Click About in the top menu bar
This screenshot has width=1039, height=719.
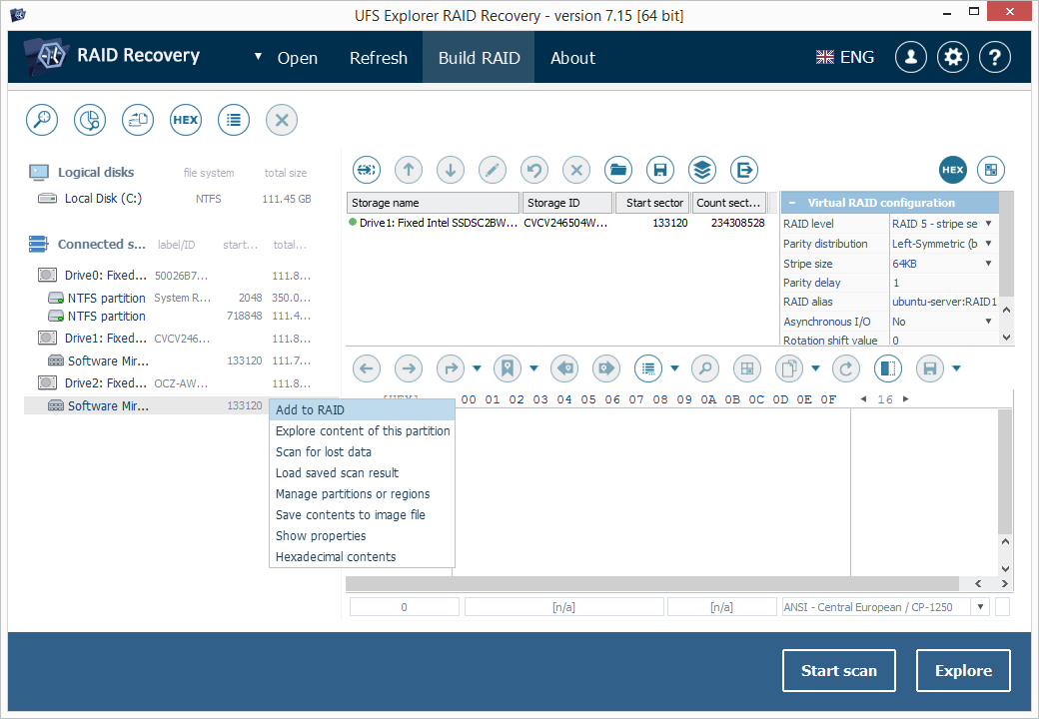(573, 58)
